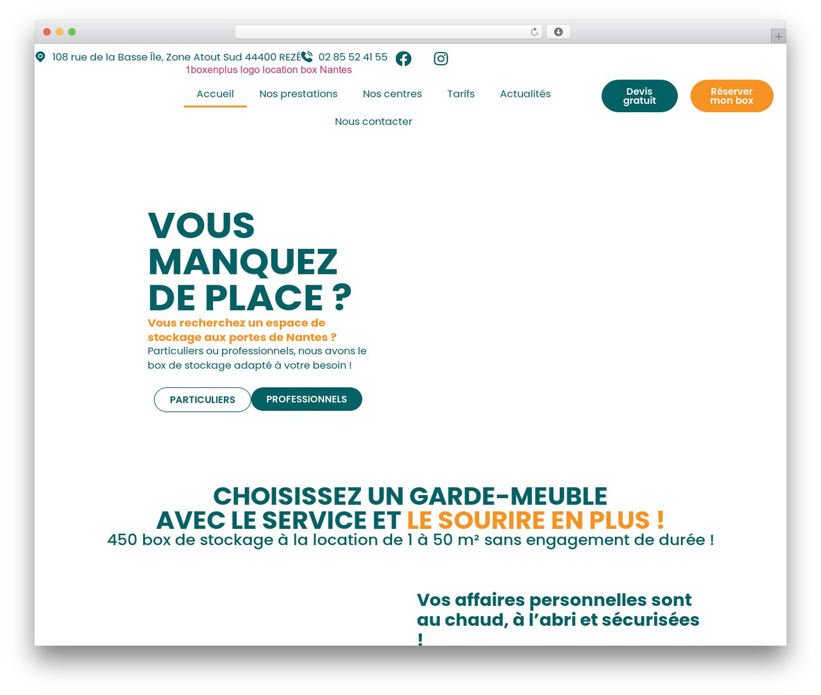Select the PARTICULIERS button
Image resolution: width=821 pixels, height=695 pixels.
pyautogui.click(x=203, y=399)
